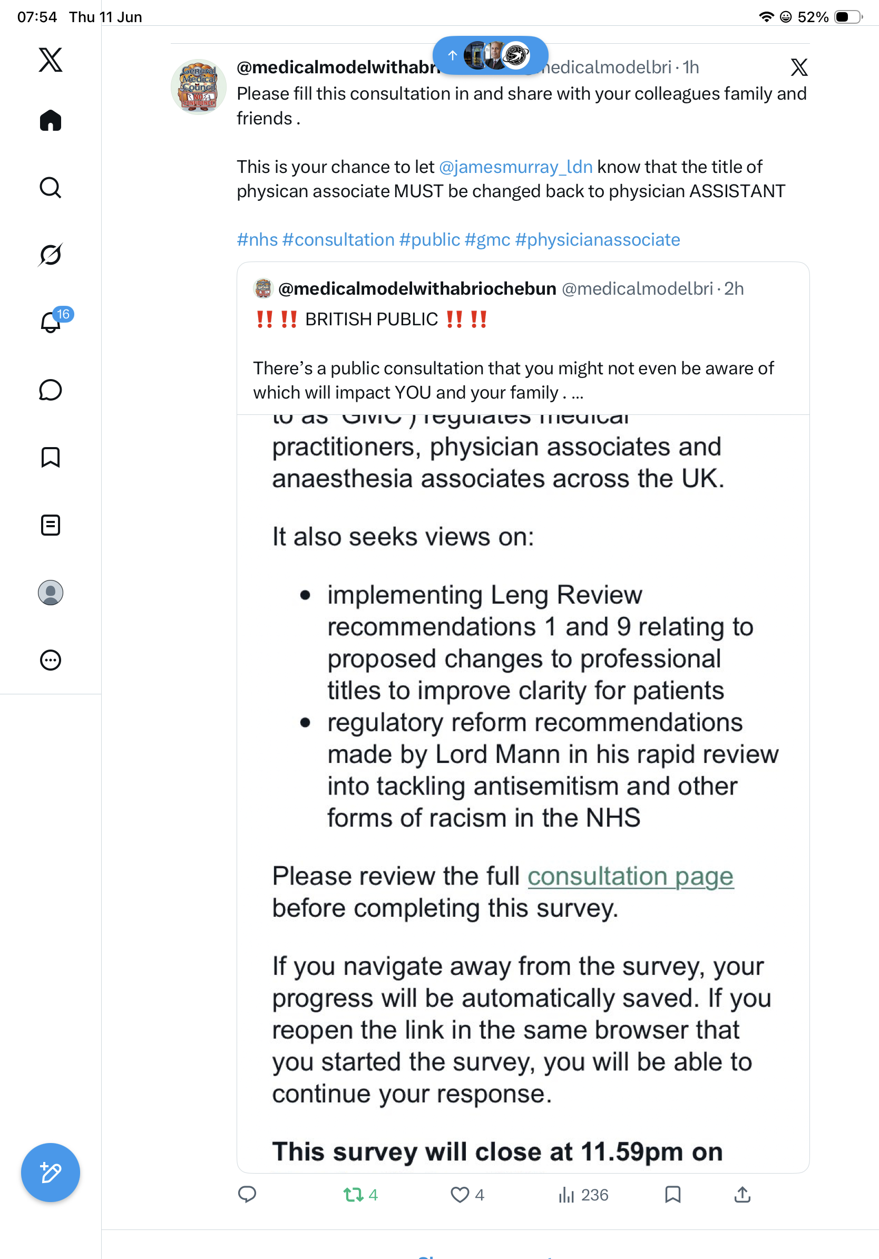Viewport: 879px width, 1259px height.
Task: View the tweet's 236 views analytics
Action: (x=583, y=1195)
